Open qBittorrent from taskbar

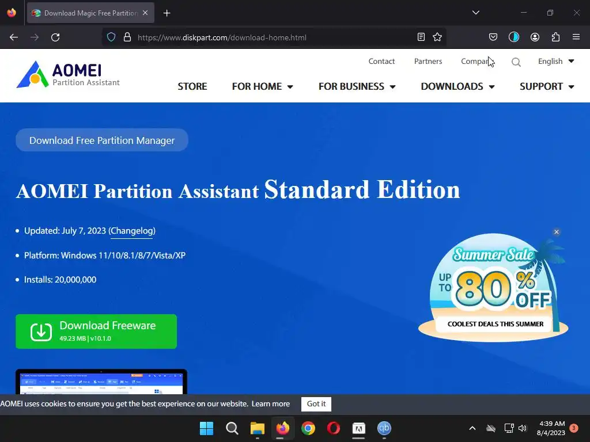(x=384, y=428)
